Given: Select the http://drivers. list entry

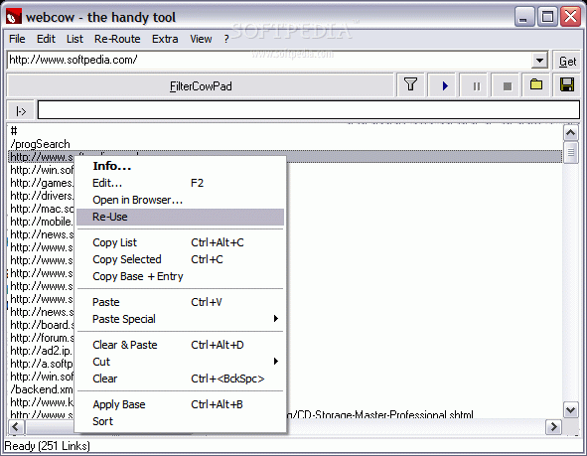Looking at the screenshot, I should click(x=42, y=196).
